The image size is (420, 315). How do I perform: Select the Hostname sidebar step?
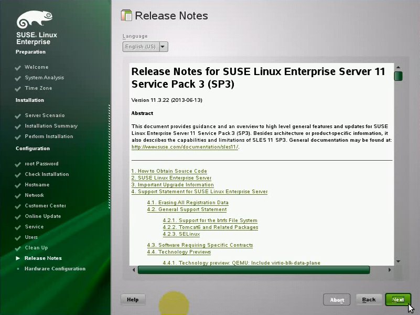click(x=37, y=184)
